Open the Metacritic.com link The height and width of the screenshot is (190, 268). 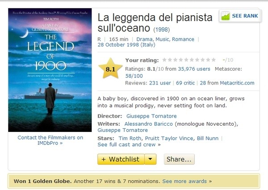(237, 83)
